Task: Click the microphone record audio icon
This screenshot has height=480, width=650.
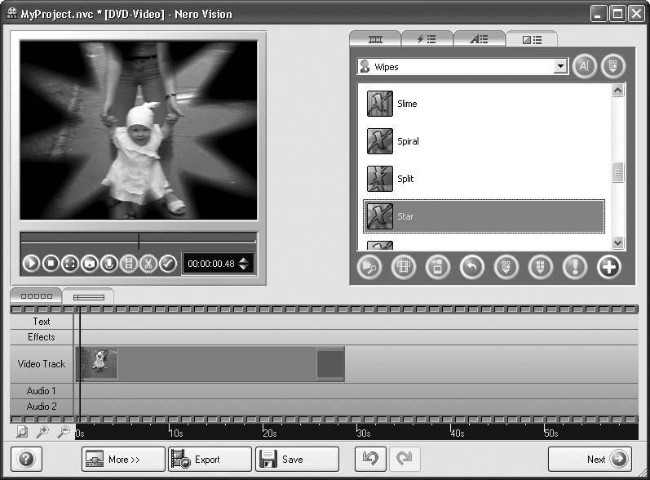Action: (109, 264)
